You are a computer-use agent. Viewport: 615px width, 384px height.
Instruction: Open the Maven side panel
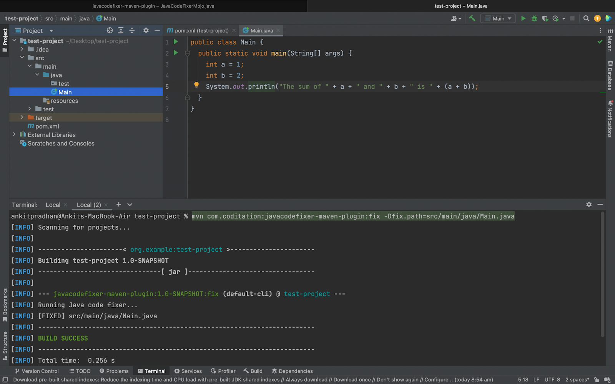[610, 40]
